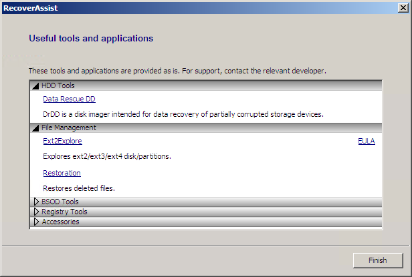Collapse HDD Tools using its black triangle
412x277 pixels.
tap(35, 86)
